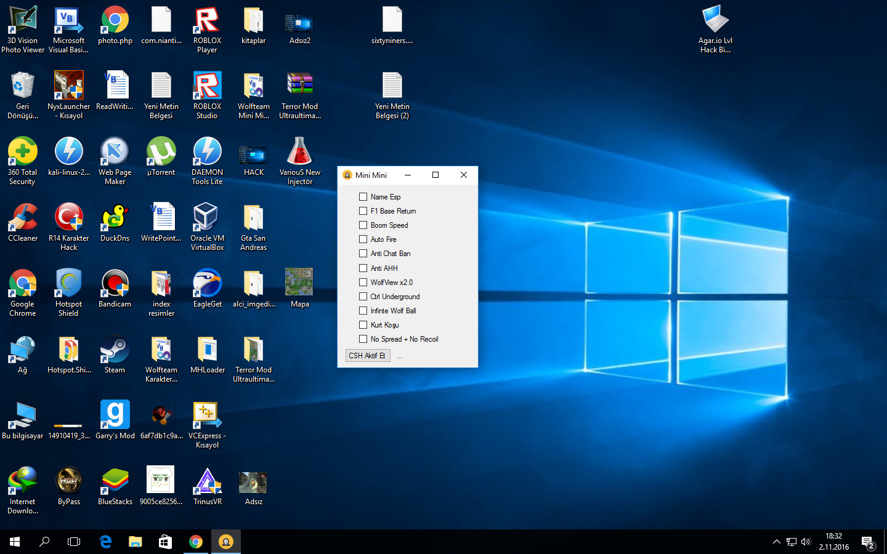Select the BlueStacks desktop icon

pos(115,486)
